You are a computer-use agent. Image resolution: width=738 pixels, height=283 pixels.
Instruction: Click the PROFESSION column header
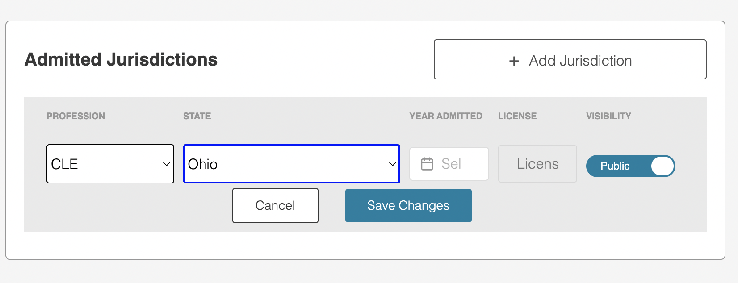(75, 116)
